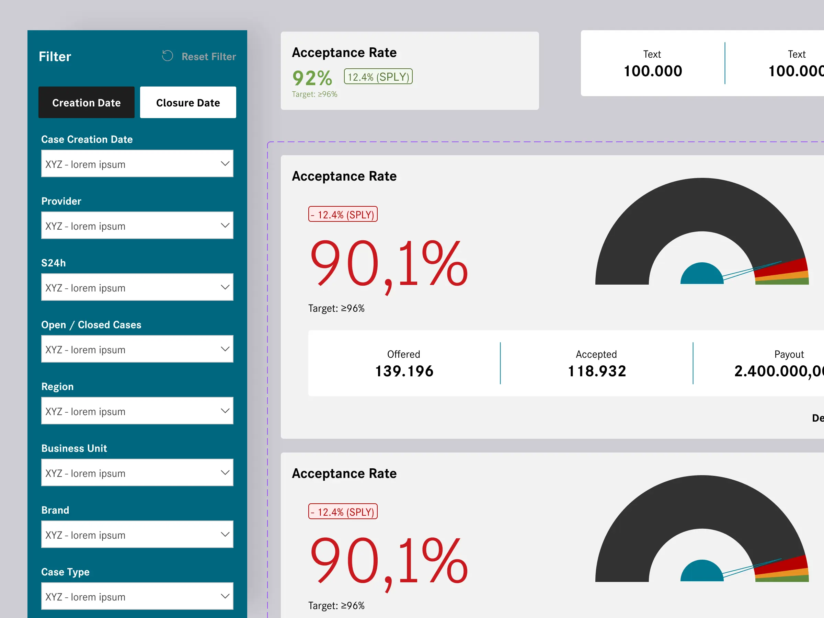Expand the Provider dropdown chevron
The width and height of the screenshot is (824, 618).
(225, 225)
